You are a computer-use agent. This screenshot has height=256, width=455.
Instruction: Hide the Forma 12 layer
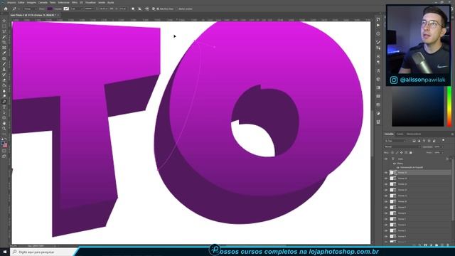[386, 190]
